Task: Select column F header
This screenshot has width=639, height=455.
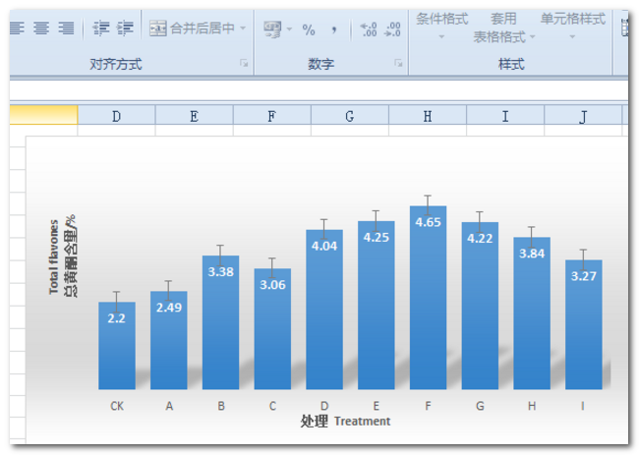Action: (272, 116)
